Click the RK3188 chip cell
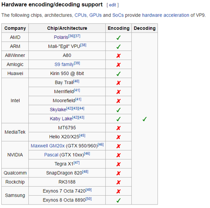Viewport: 210px width, 208px height. (x=67, y=182)
